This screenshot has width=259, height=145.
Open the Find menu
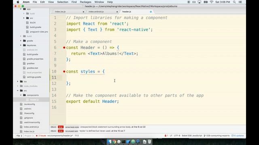pyautogui.click(x=74, y=2)
